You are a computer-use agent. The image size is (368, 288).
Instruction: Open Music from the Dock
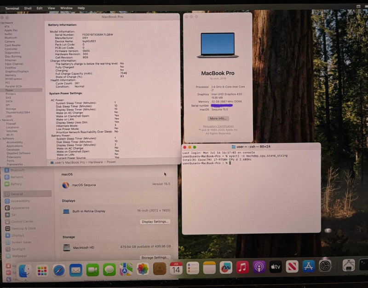click(242, 267)
